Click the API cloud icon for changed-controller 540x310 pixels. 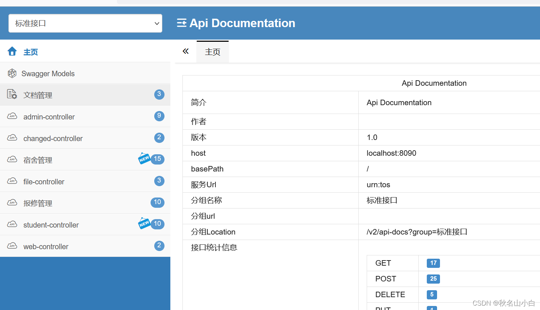pyautogui.click(x=12, y=138)
